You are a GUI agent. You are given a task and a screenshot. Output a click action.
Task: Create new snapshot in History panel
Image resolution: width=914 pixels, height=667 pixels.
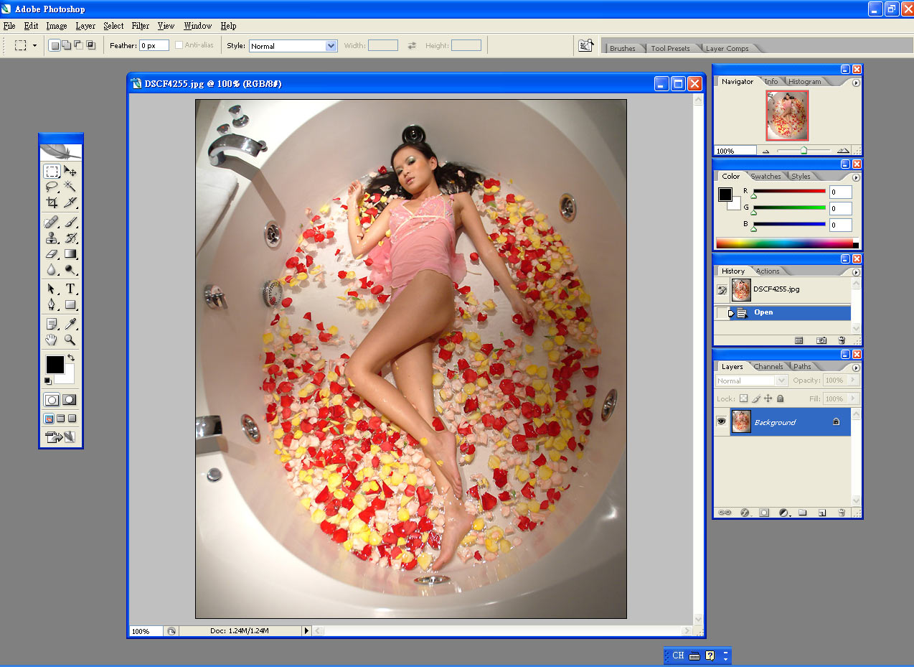(x=821, y=340)
